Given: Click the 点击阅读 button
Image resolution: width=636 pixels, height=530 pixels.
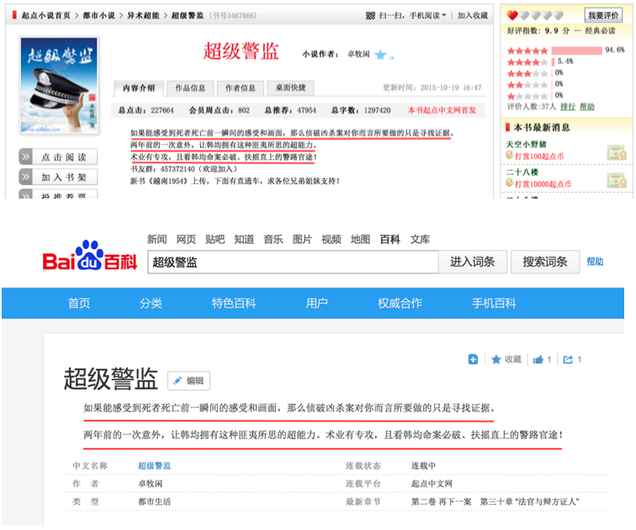Looking at the screenshot, I should click(58, 157).
